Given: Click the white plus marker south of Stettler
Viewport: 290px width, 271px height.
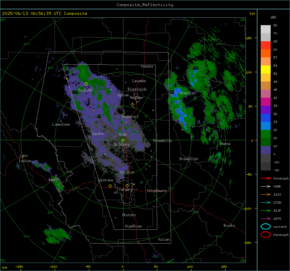Looking at the screenshot, I should tap(182, 130).
